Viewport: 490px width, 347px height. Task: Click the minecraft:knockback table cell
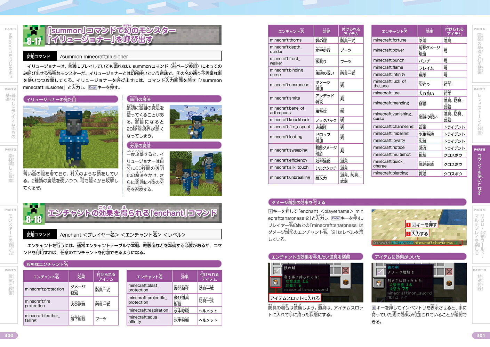click(x=291, y=120)
